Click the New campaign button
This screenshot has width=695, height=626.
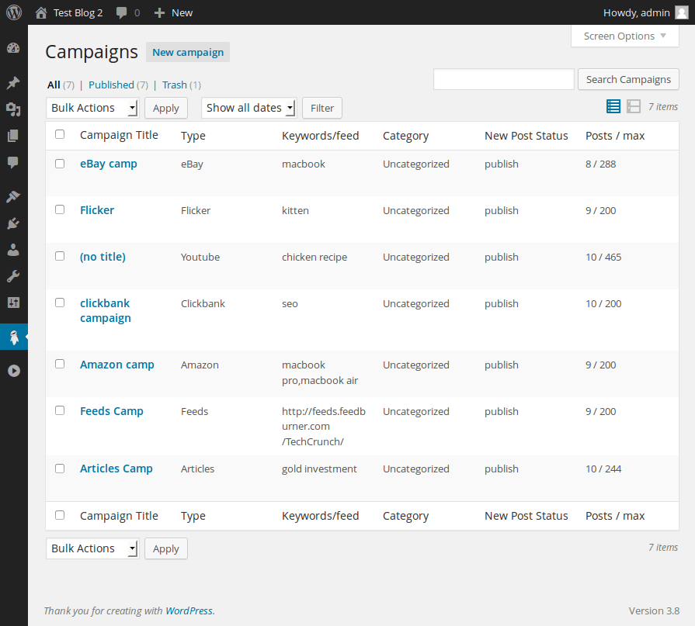[187, 52]
